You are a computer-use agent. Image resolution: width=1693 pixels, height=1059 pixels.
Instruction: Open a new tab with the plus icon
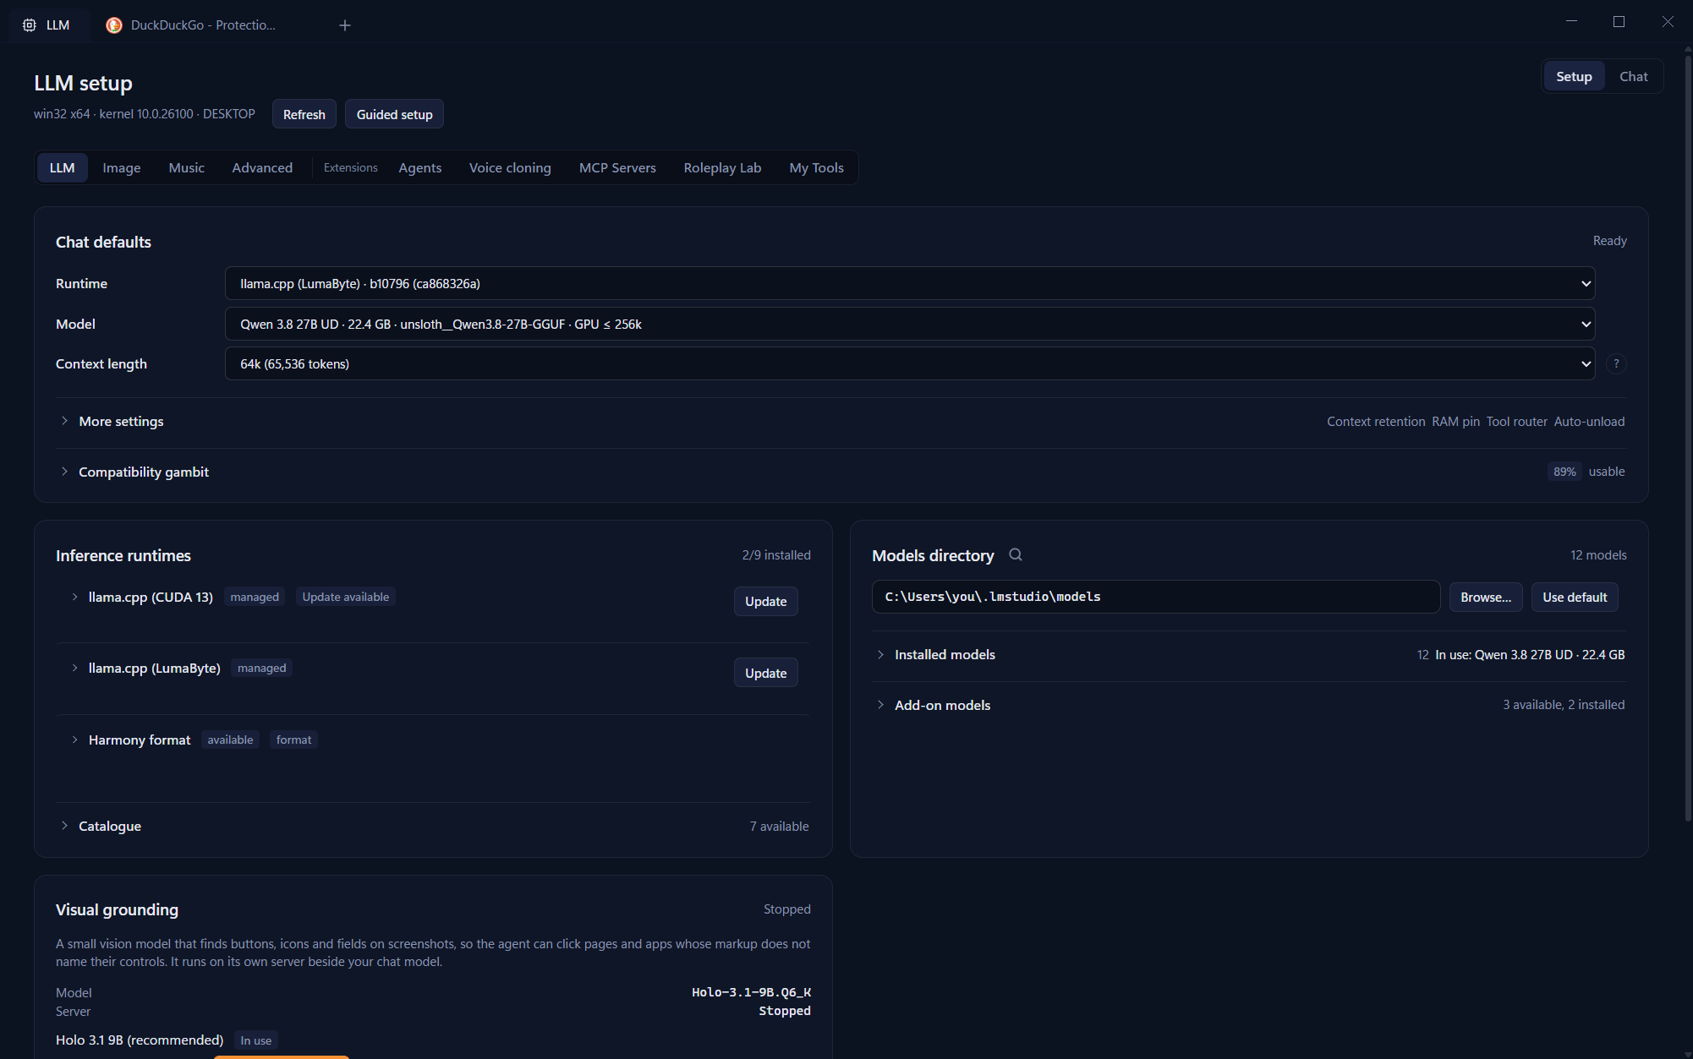point(345,25)
